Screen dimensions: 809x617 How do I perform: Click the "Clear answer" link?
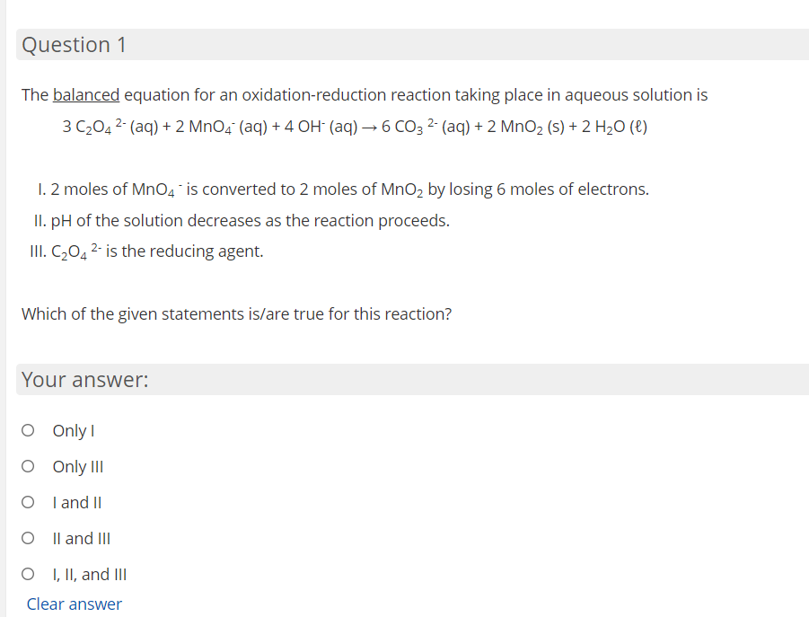[74, 604]
